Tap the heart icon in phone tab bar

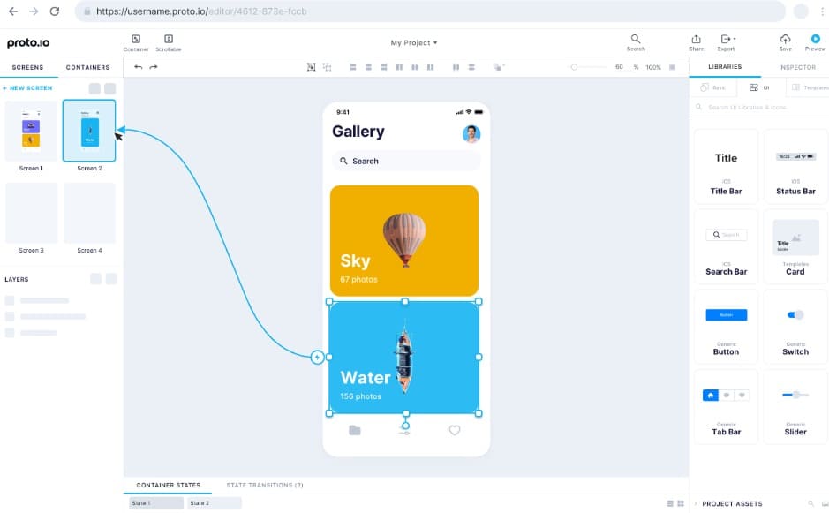(x=455, y=431)
